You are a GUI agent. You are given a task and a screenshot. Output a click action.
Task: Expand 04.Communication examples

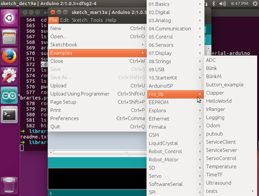click(175, 29)
